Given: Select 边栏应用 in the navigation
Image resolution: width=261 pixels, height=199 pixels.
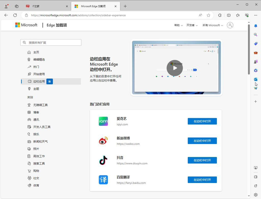Looking at the screenshot, I should (x=51, y=81).
